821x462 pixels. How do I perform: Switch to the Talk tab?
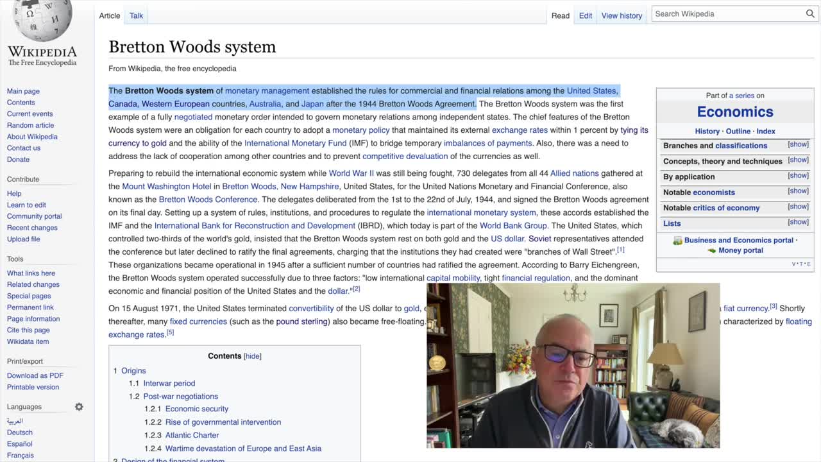tap(136, 15)
